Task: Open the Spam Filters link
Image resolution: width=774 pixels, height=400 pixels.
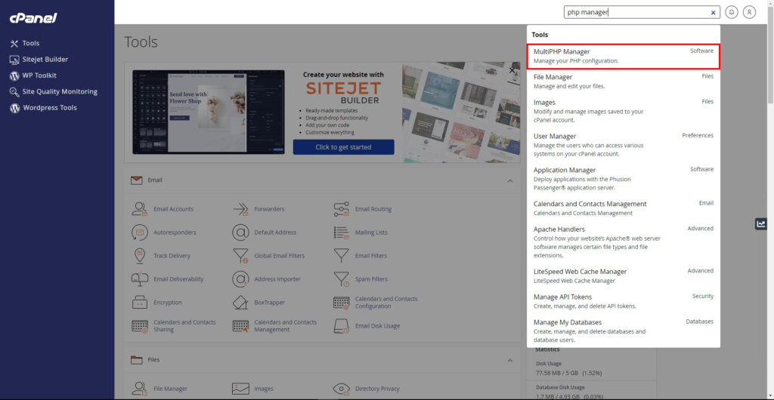Action: tap(371, 279)
